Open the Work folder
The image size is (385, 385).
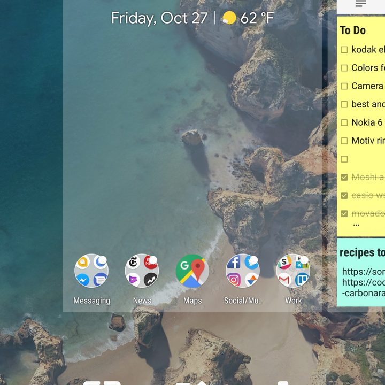(293, 271)
